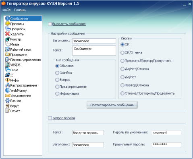Select the ОК buttons option
This screenshot has height=159, width=193.
[122, 44]
